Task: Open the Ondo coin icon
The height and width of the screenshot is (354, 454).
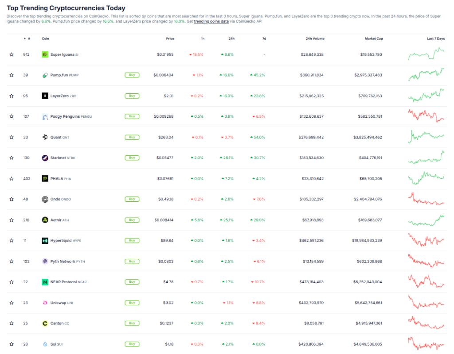Action: [x=45, y=199]
